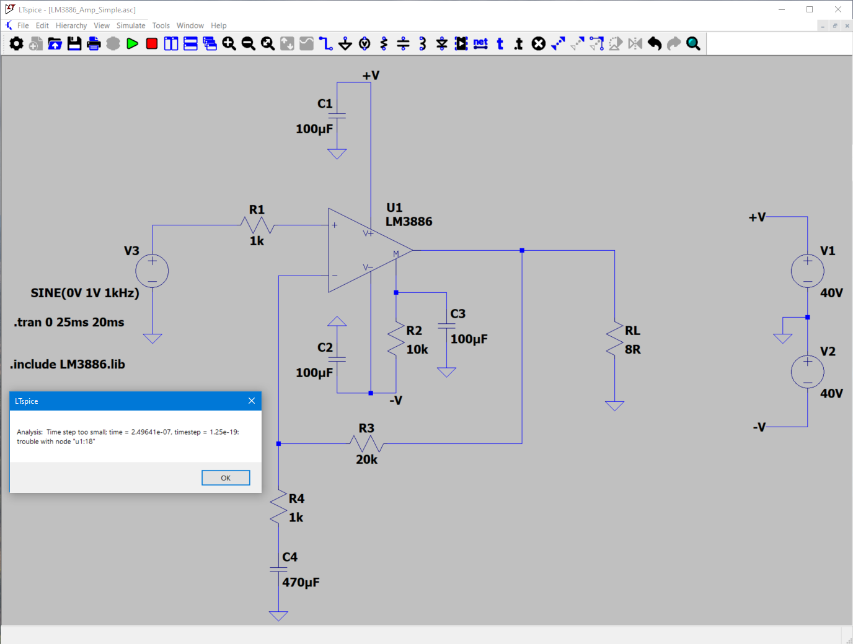Click the greyed Pick Visible Traces icon
The height and width of the screenshot is (644, 853).
point(306,43)
